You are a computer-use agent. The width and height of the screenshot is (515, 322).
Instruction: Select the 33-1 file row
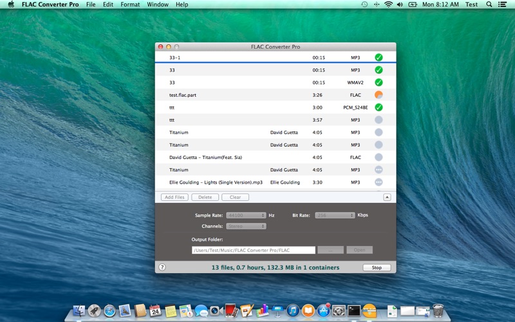pos(276,57)
